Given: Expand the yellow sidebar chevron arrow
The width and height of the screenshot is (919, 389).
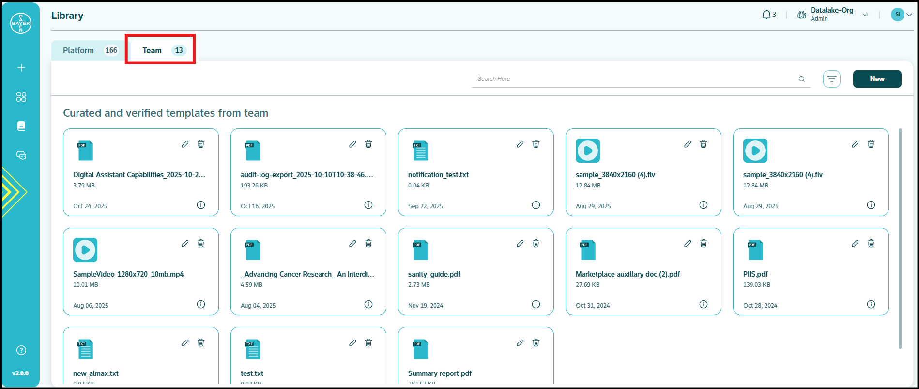Looking at the screenshot, I should click(x=14, y=192).
